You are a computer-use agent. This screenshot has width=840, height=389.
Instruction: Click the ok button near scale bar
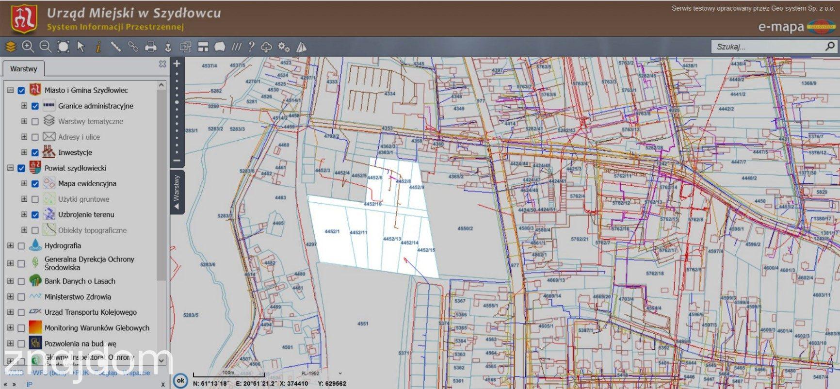[180, 381]
